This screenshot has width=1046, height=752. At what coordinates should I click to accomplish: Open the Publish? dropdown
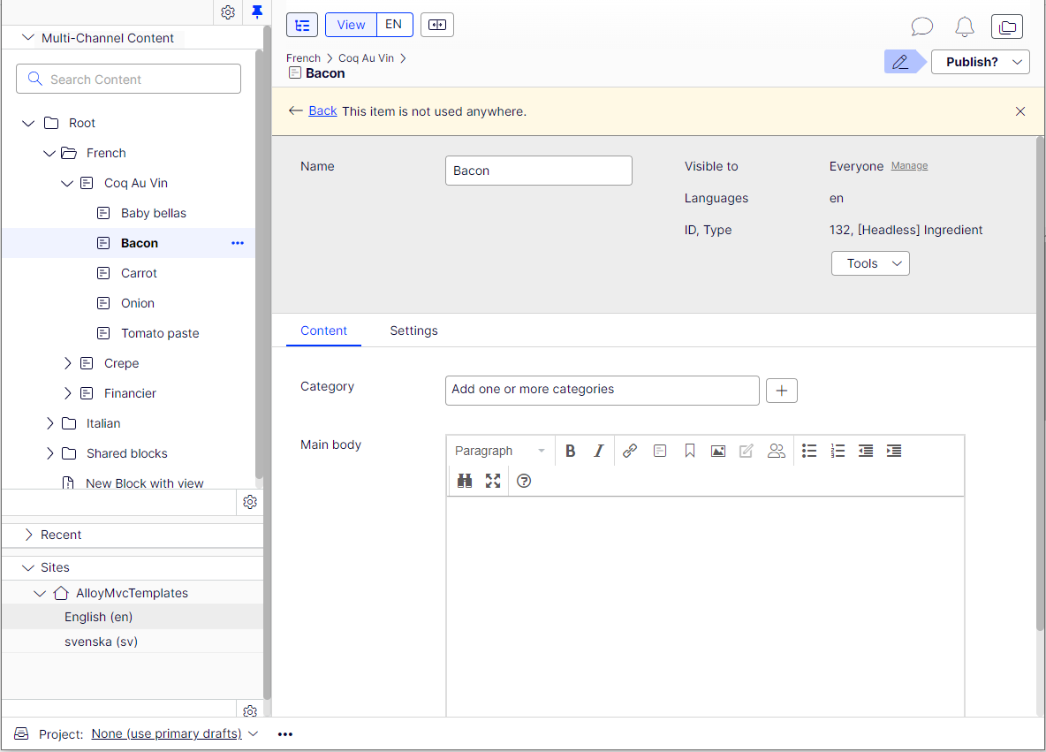pyautogui.click(x=980, y=62)
